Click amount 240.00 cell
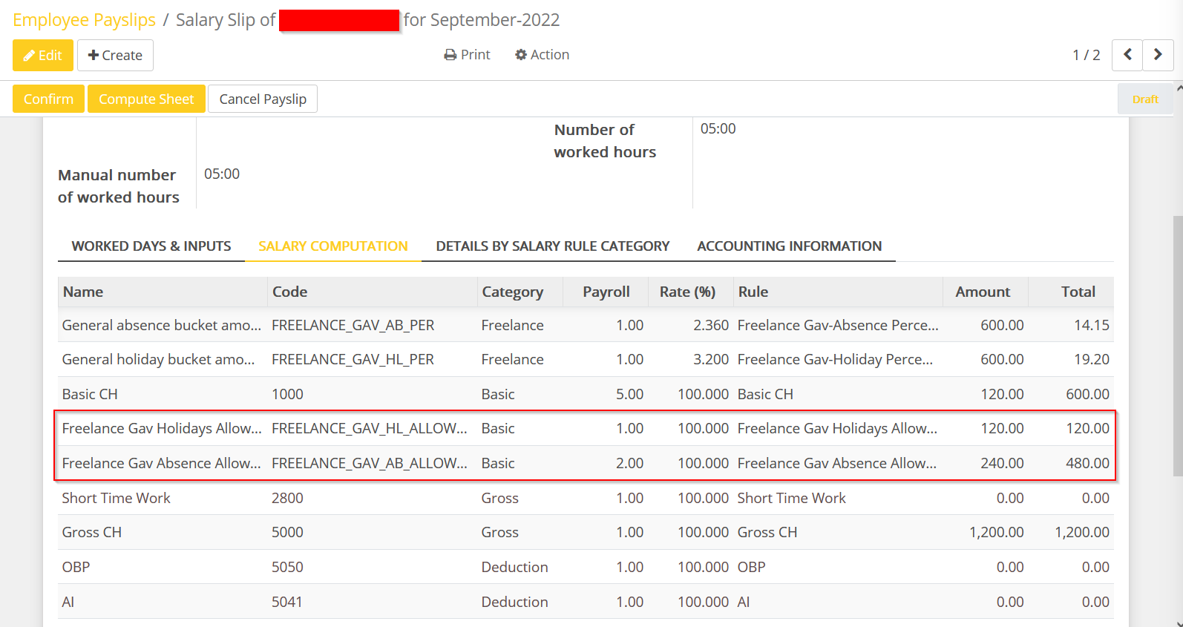Image resolution: width=1183 pixels, height=627 pixels. click(1002, 463)
